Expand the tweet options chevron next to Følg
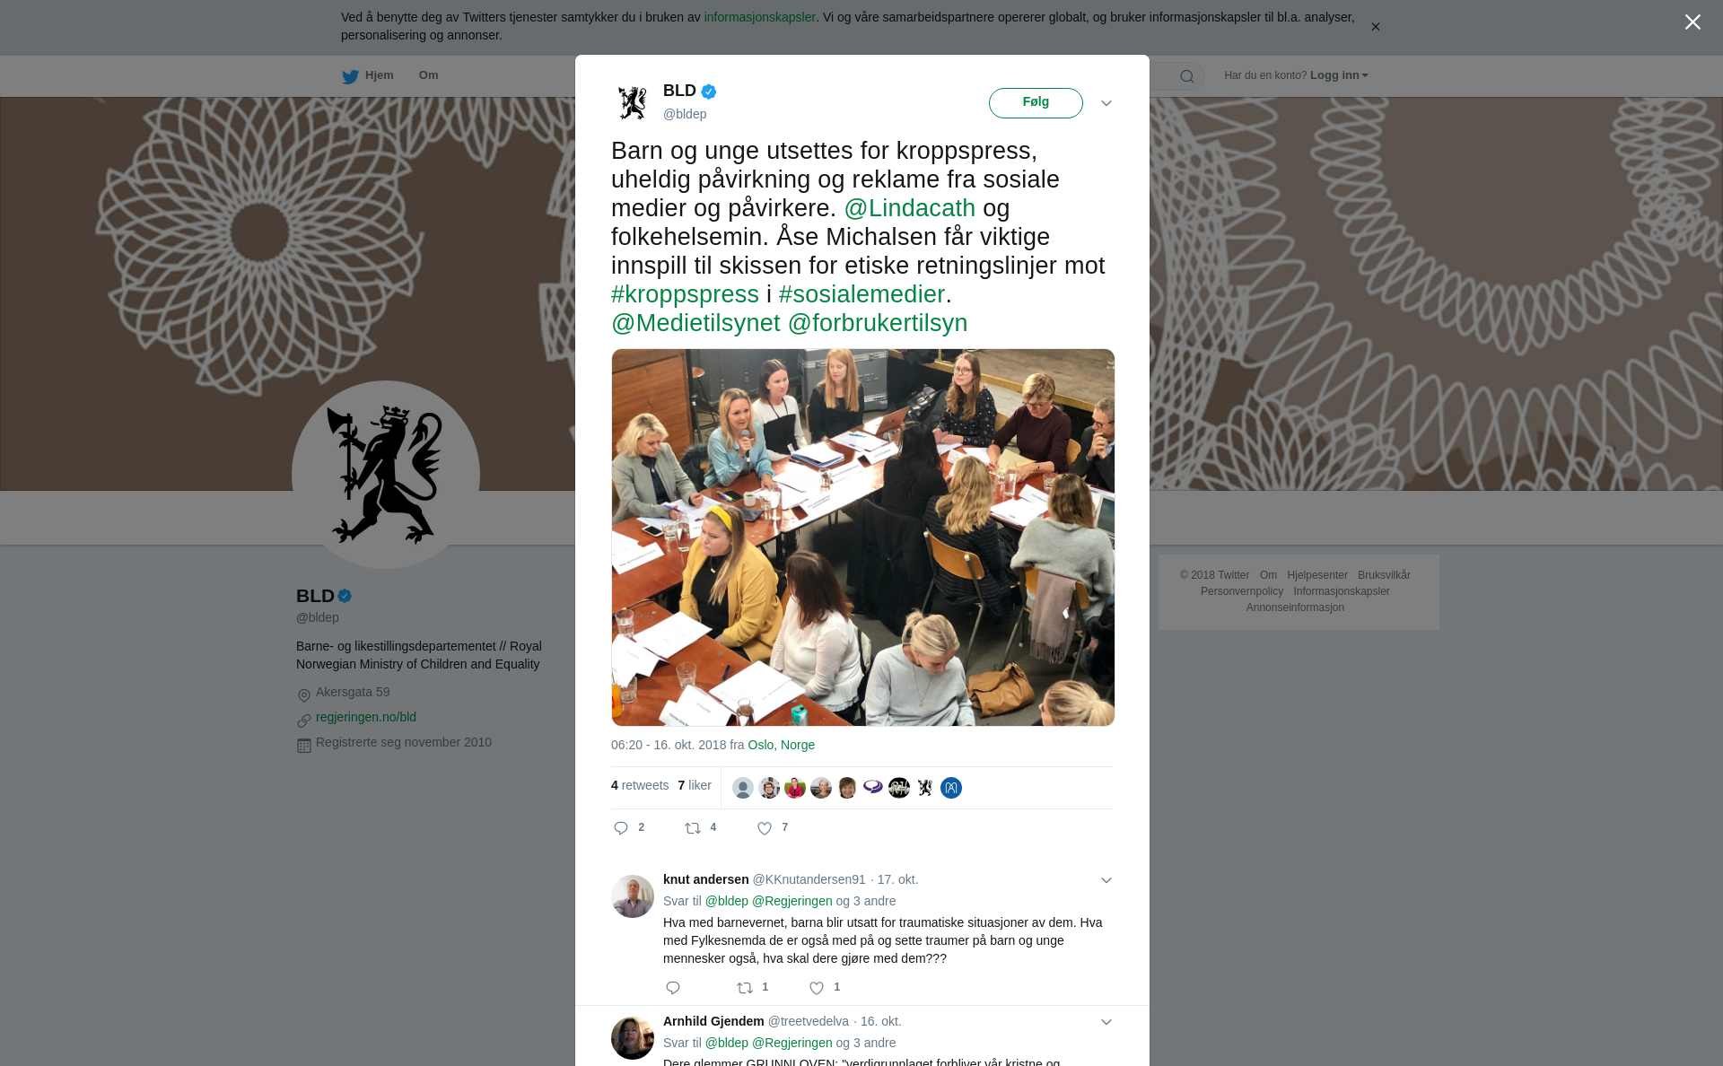The height and width of the screenshot is (1066, 1723). coord(1106,103)
